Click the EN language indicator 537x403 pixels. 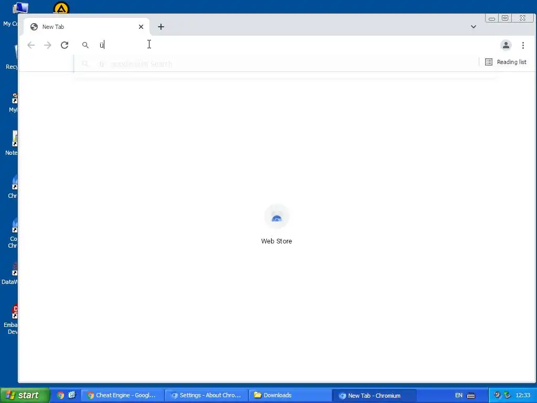click(458, 396)
